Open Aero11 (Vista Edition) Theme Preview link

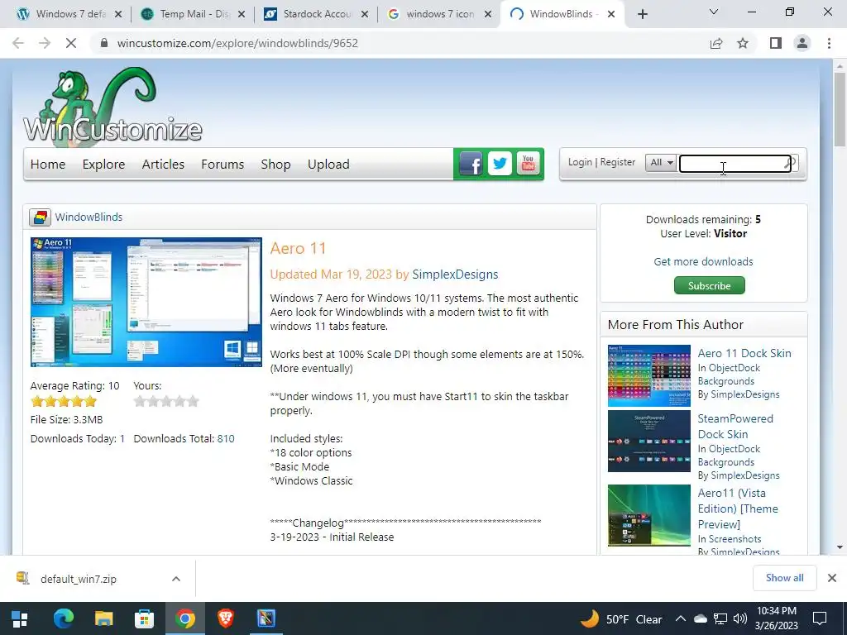[x=738, y=508]
